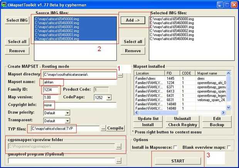Select source file 65450000.img in Source IMG list

[x=75, y=19]
